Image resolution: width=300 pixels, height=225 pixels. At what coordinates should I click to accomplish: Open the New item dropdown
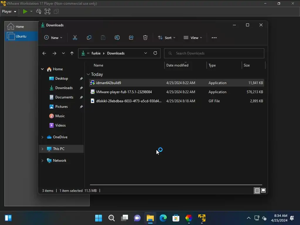(53, 38)
